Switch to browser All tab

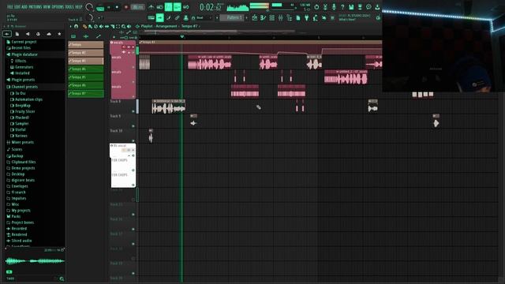tap(7, 34)
